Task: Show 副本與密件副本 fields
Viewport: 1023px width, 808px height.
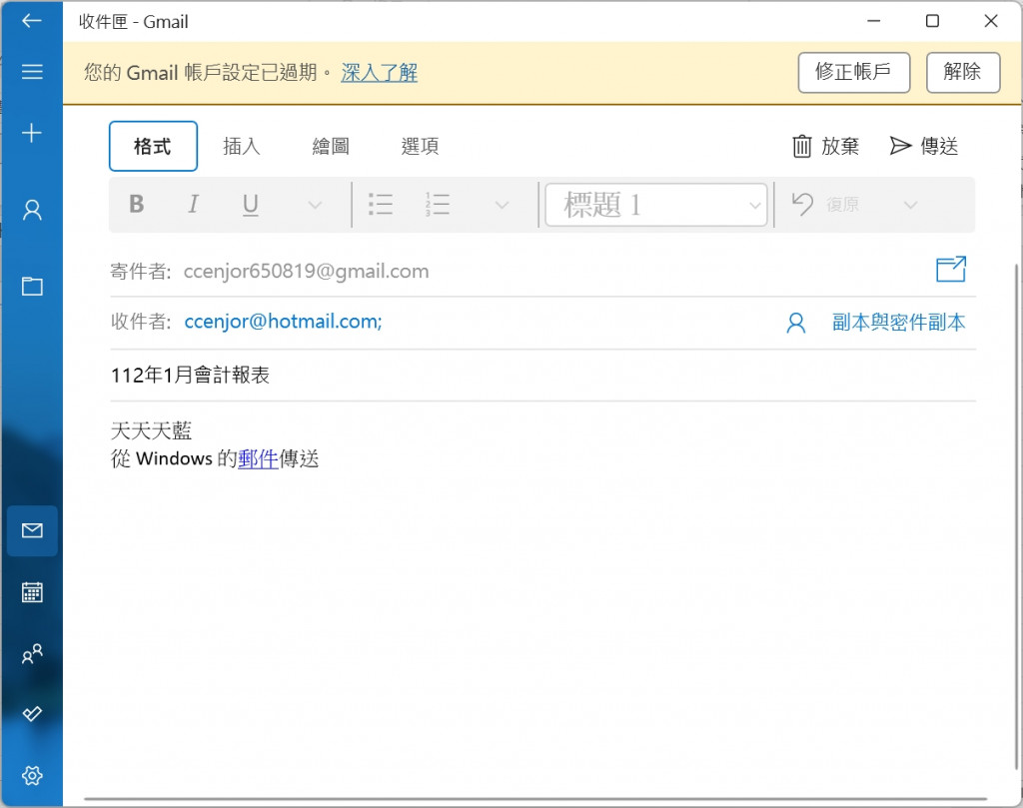Action: tap(898, 323)
